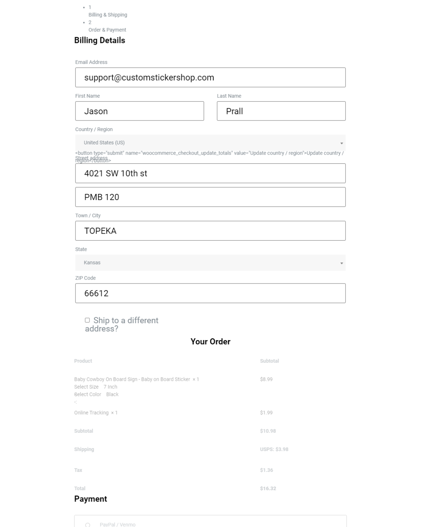This screenshot has width=421, height=527.
Task: Click the Baby Cowboy On Board Sign product name
Action: (x=132, y=379)
